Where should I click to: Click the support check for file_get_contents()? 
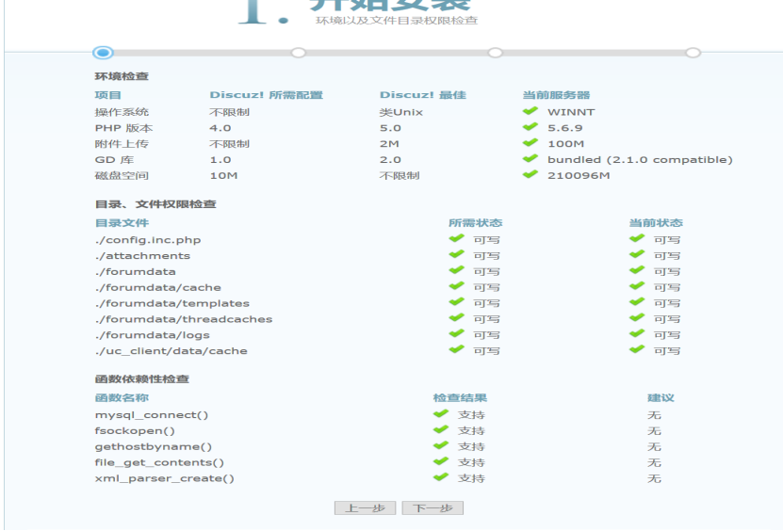click(x=441, y=461)
